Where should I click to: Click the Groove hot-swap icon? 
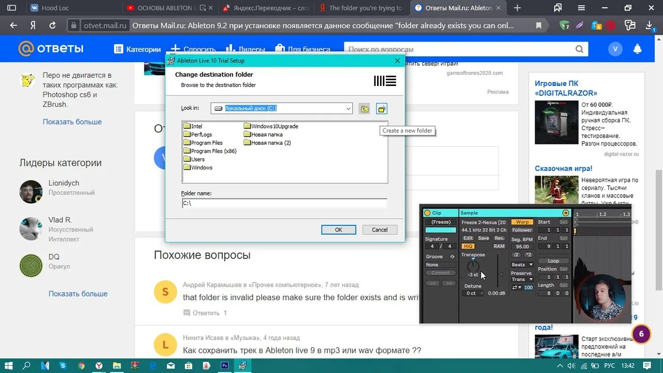pyautogui.click(x=452, y=257)
